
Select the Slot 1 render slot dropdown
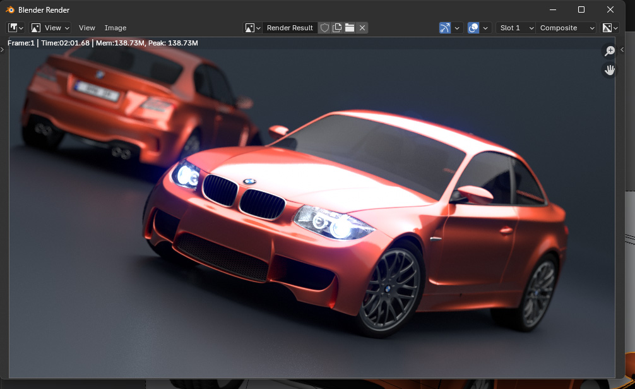(516, 28)
